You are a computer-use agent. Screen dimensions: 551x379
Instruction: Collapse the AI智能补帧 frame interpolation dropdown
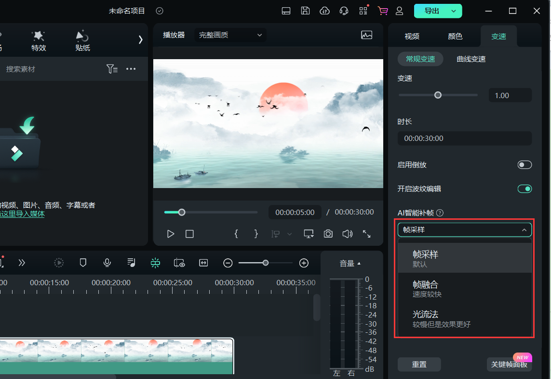[524, 229]
